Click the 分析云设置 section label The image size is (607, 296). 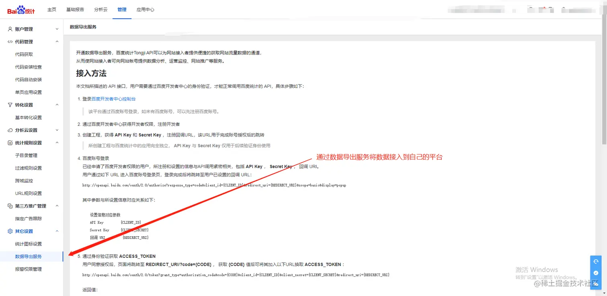coord(26,130)
